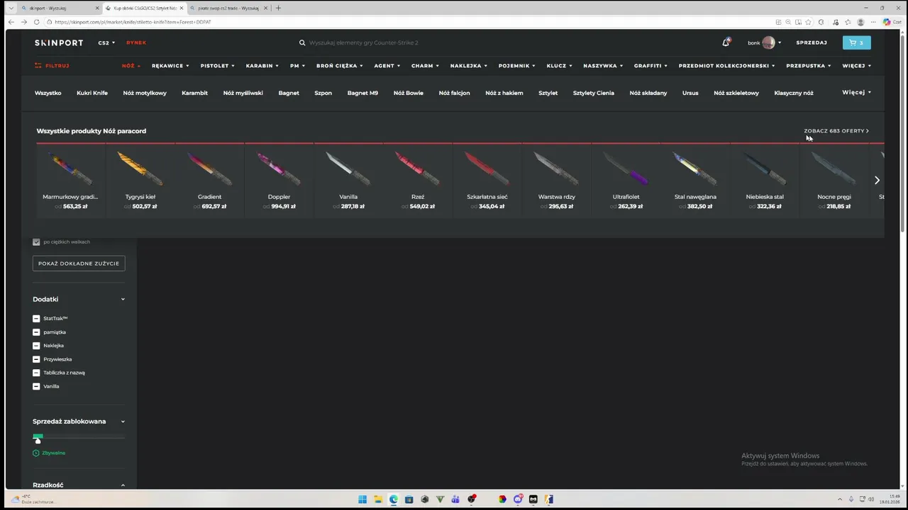Click the Edge browser taskbar icon

394,499
